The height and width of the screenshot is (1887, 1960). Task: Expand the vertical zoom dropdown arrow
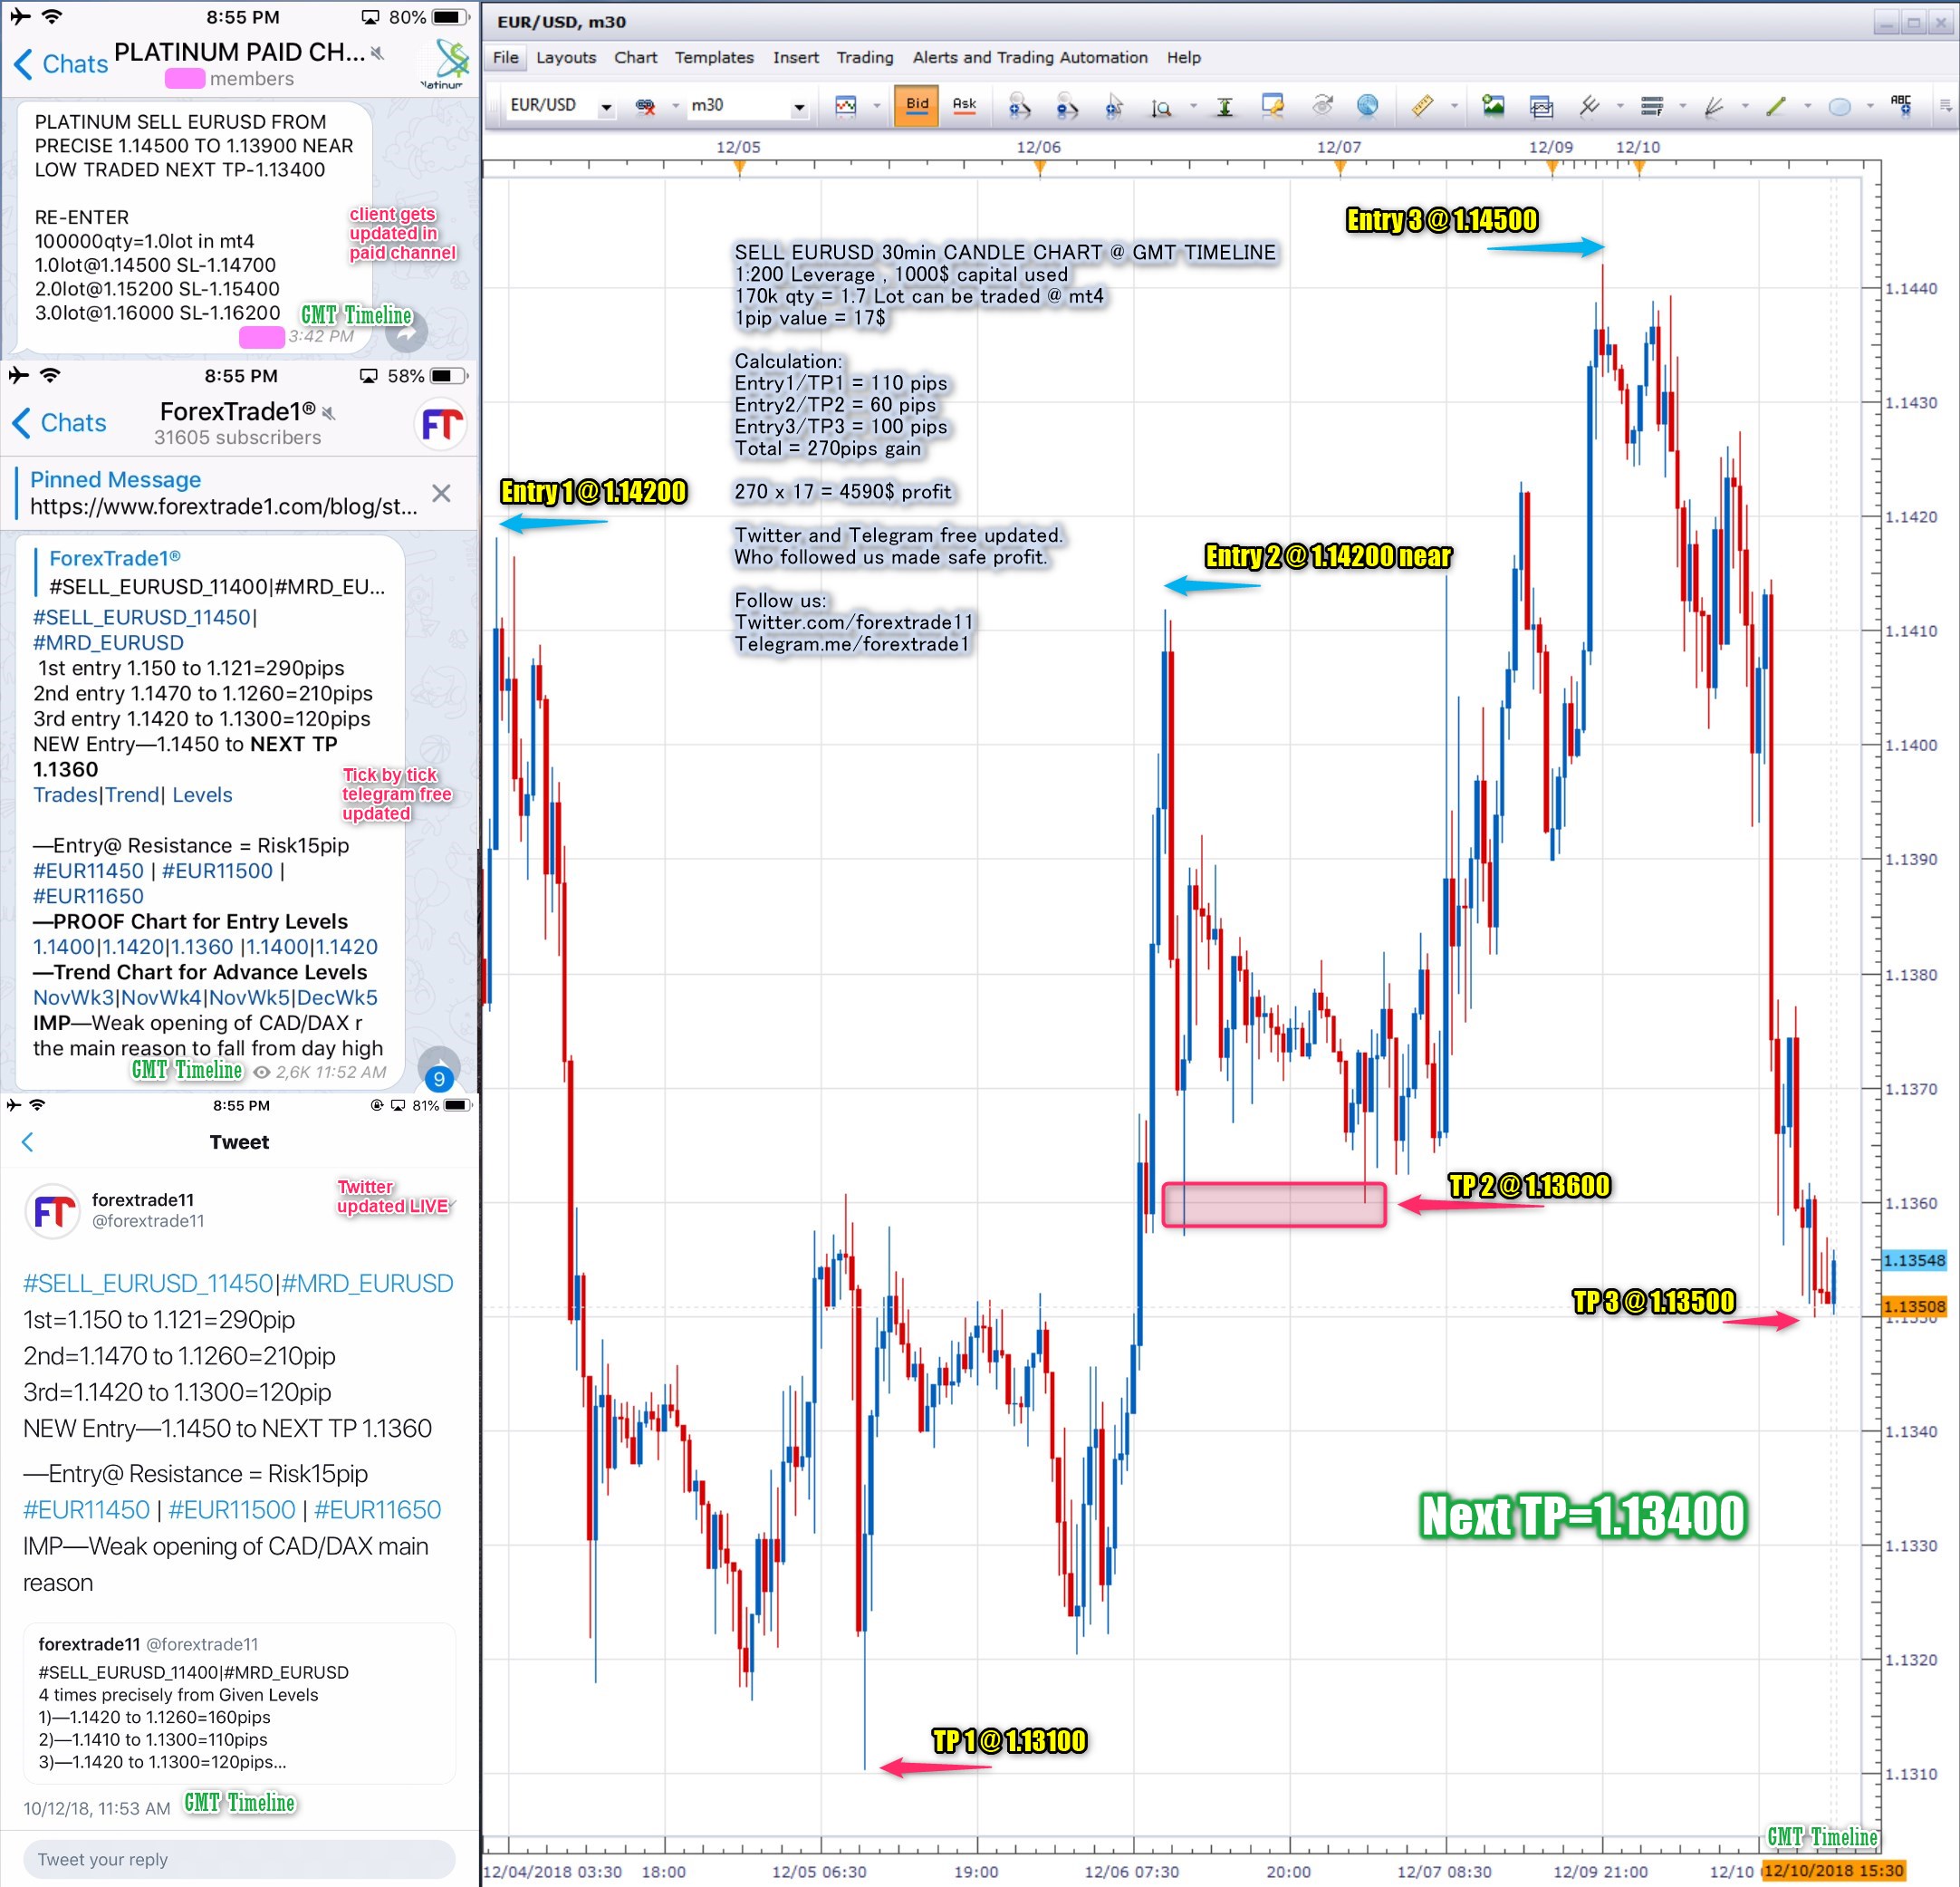click(1193, 106)
